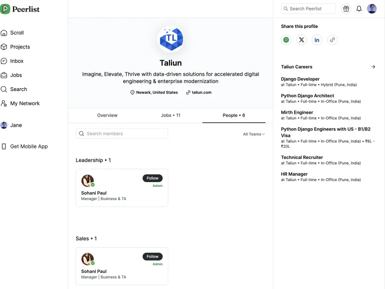This screenshot has width=385, height=289.
Task: Open Sohani Paul's Sales card name
Action: point(94,272)
